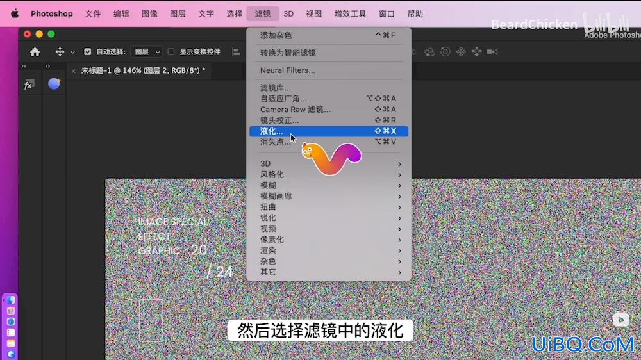Toggle 自动选择 checkbox
641x360 pixels.
pyautogui.click(x=87, y=52)
